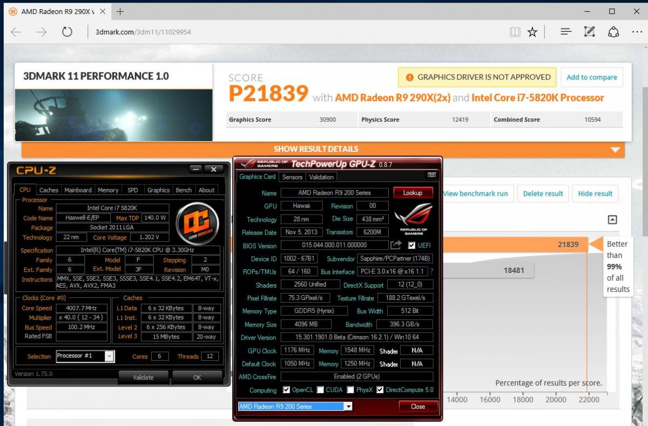Click Graphics driver is not approved warning
The image size is (648, 426).
pos(477,77)
